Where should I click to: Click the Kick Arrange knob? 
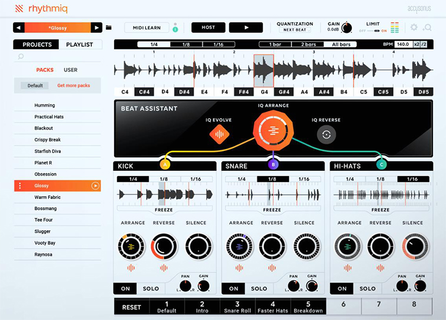131,247
